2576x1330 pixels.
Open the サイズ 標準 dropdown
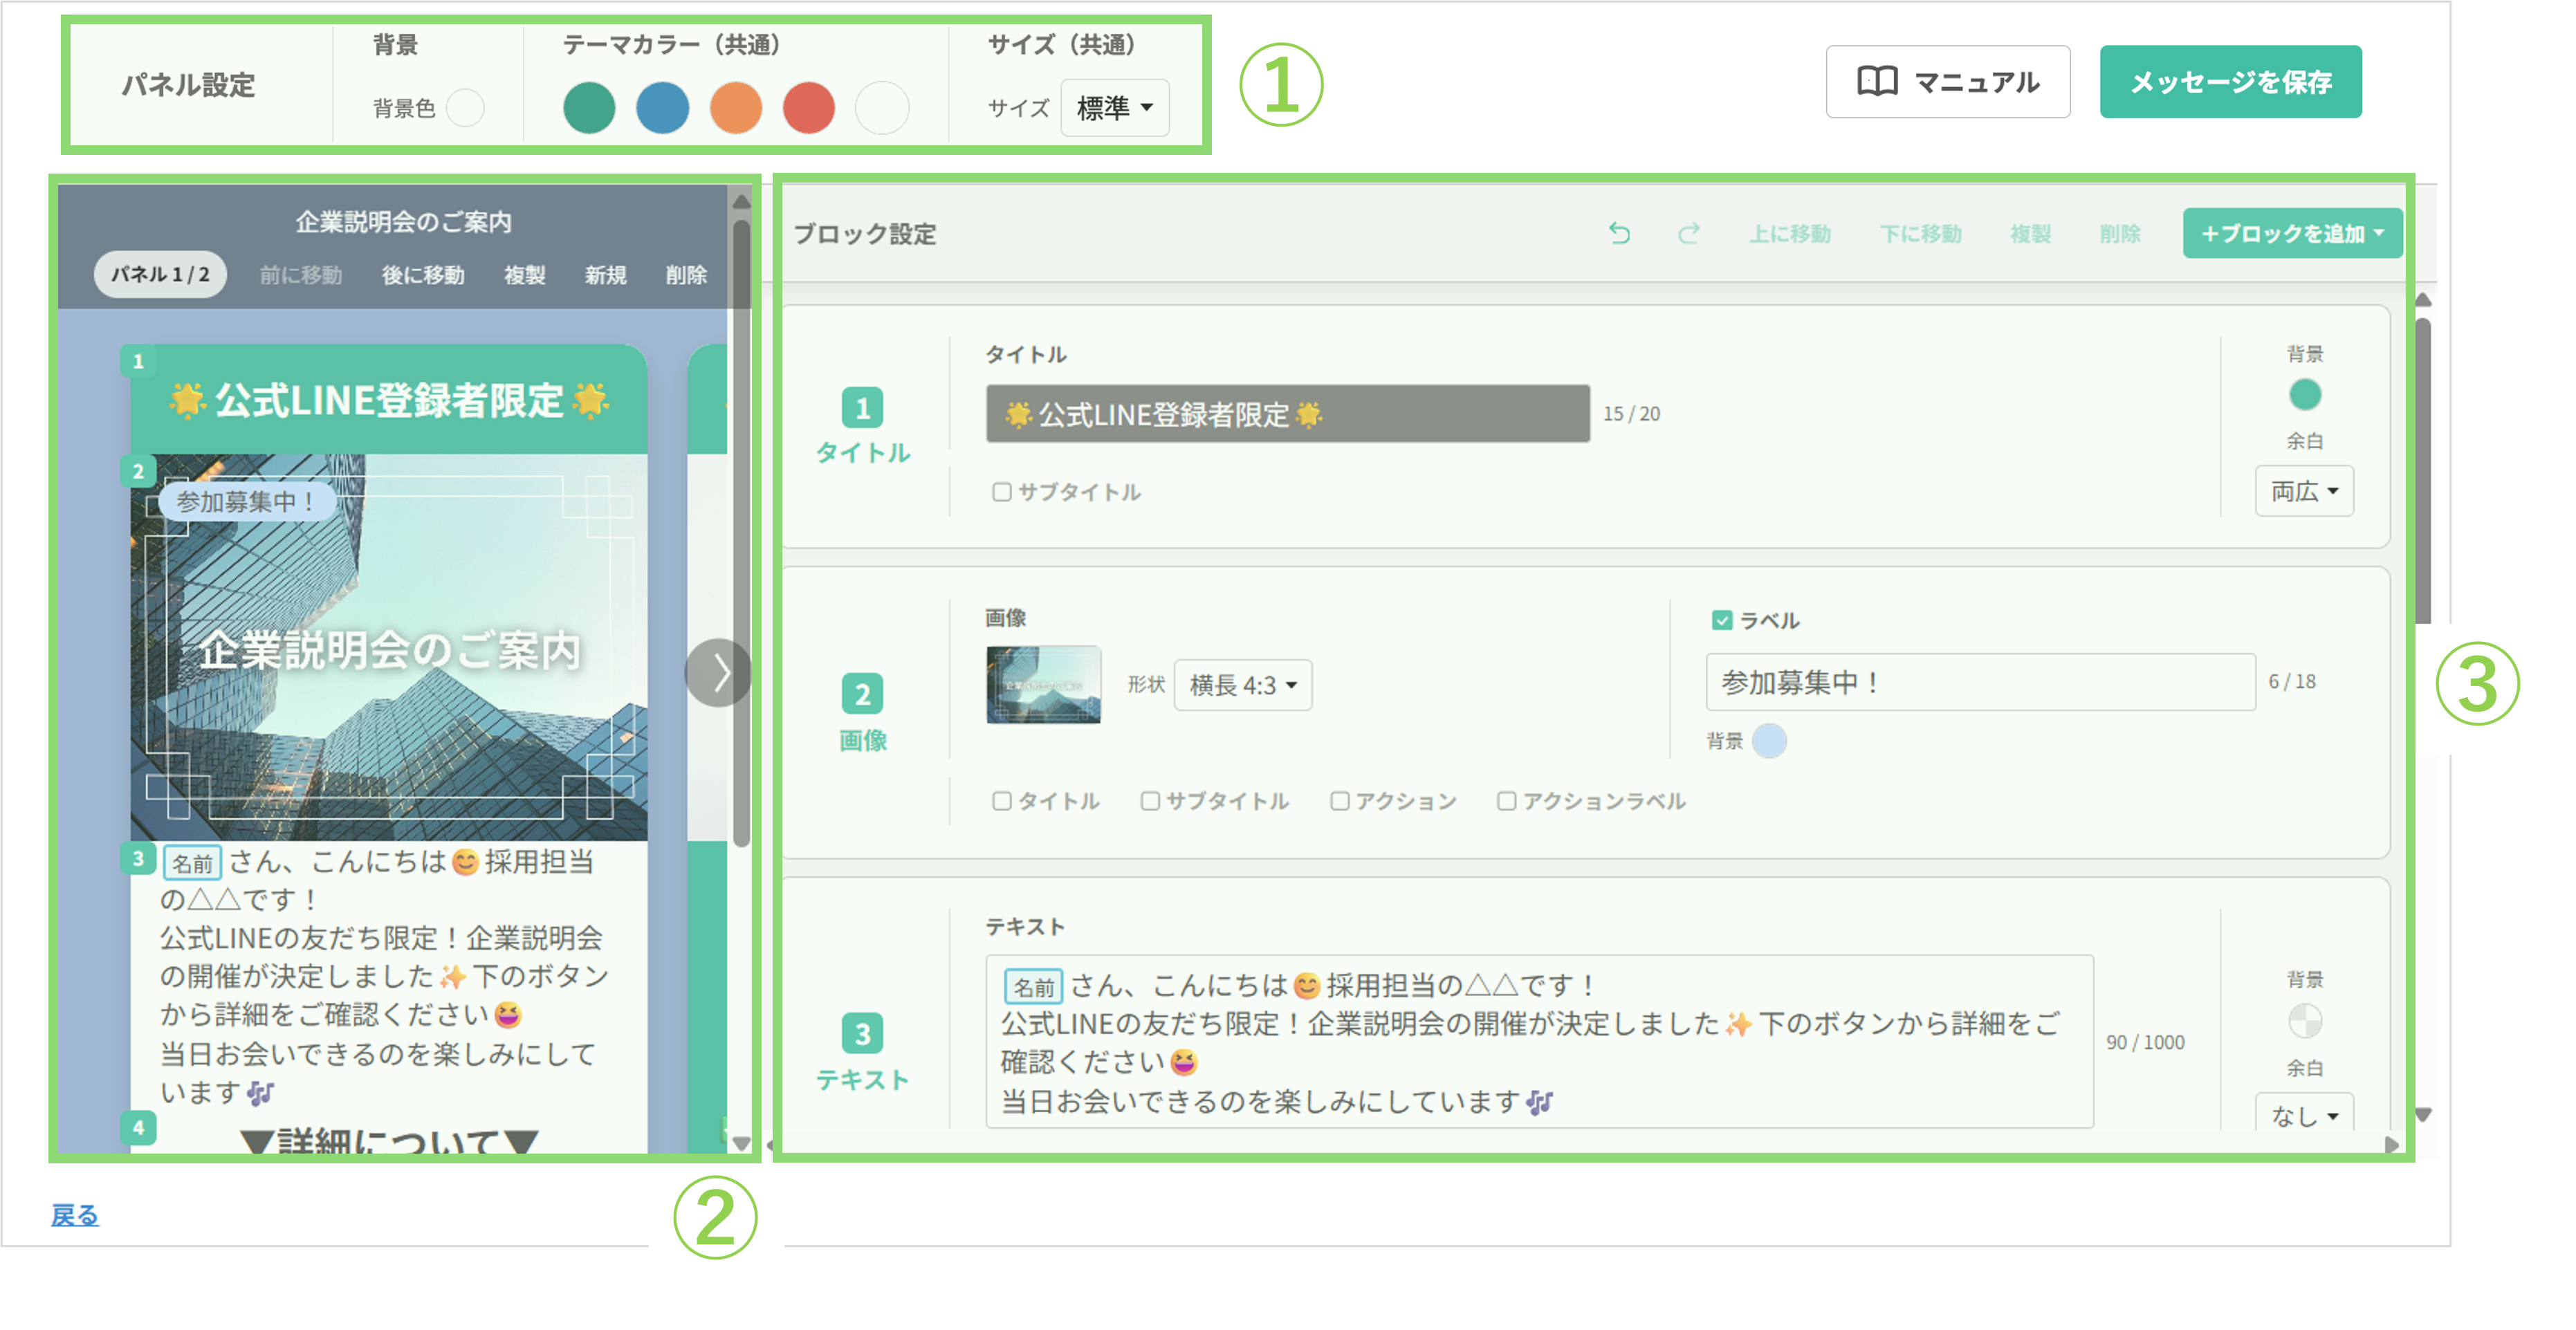click(x=1114, y=108)
